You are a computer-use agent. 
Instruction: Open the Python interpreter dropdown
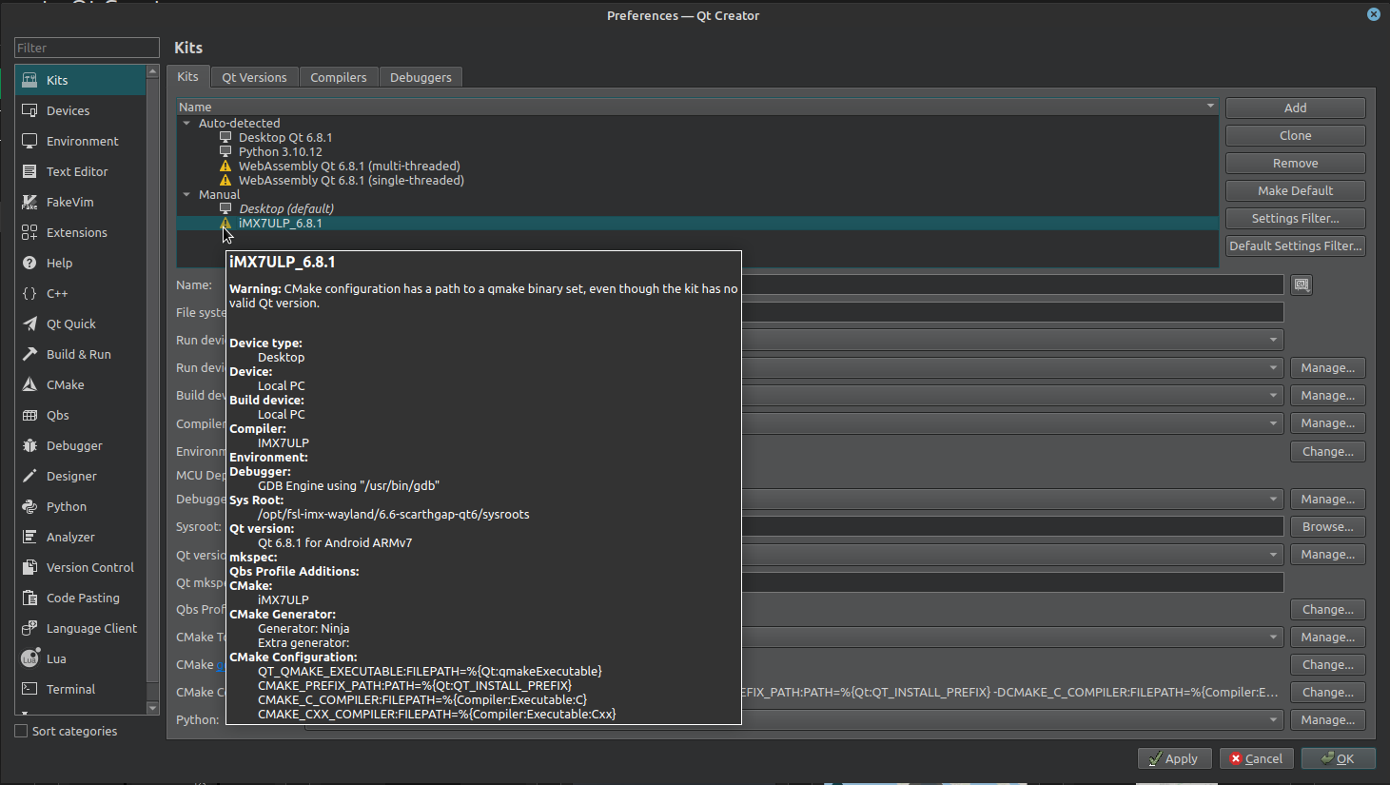point(1273,720)
